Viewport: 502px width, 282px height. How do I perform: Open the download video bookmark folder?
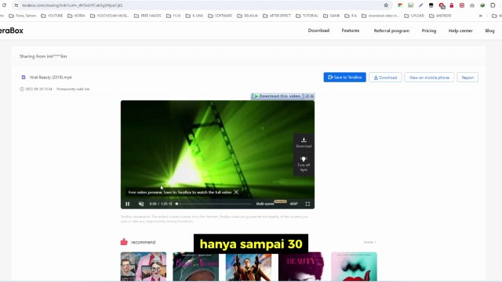(380, 16)
